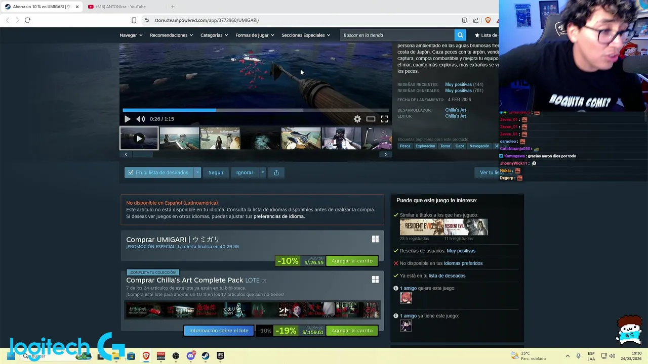Open Brave from the taskbar
This screenshot has width=648, height=364.
(x=146, y=356)
